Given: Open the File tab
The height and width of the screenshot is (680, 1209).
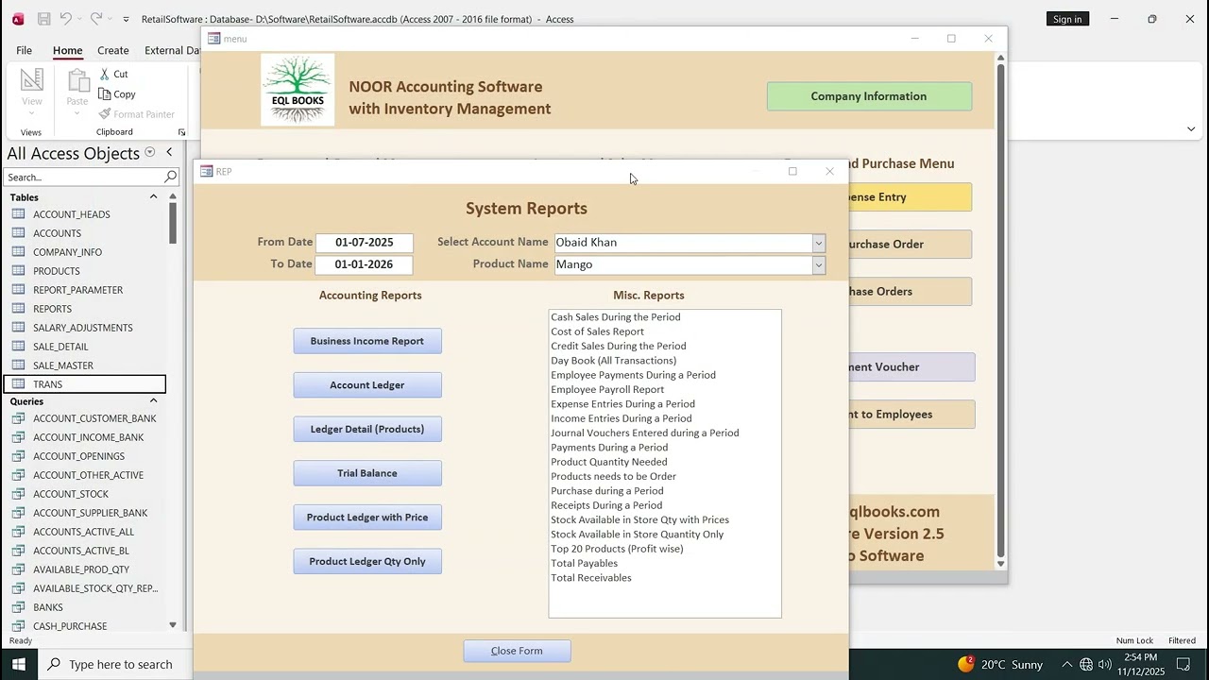Looking at the screenshot, I should click(x=24, y=50).
